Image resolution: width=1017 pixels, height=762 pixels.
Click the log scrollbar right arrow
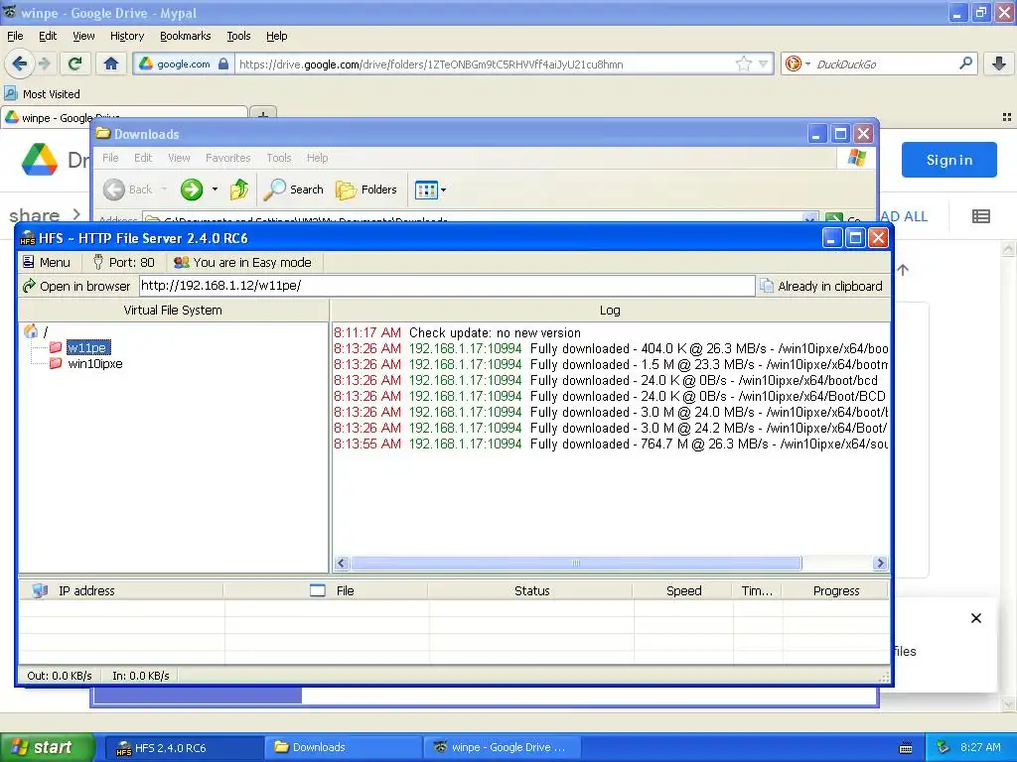(880, 564)
